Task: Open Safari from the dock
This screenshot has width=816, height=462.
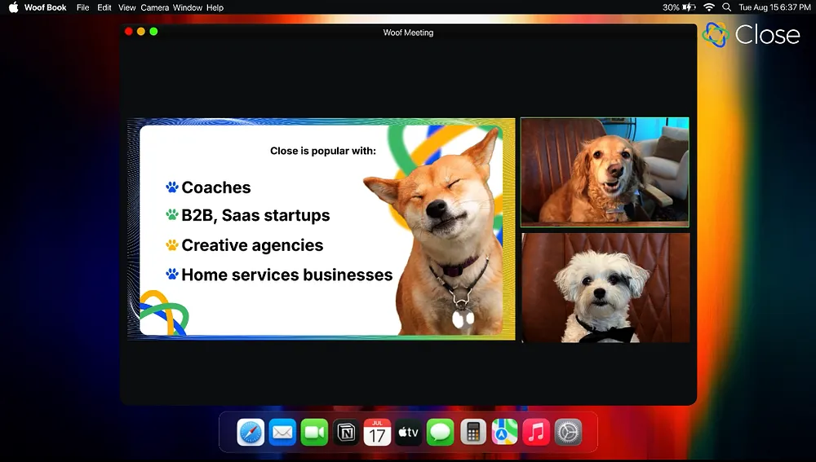Action: (251, 432)
